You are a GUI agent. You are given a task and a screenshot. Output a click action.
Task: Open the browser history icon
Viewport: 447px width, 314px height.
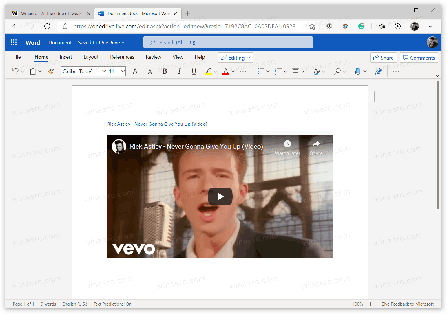[x=398, y=26]
